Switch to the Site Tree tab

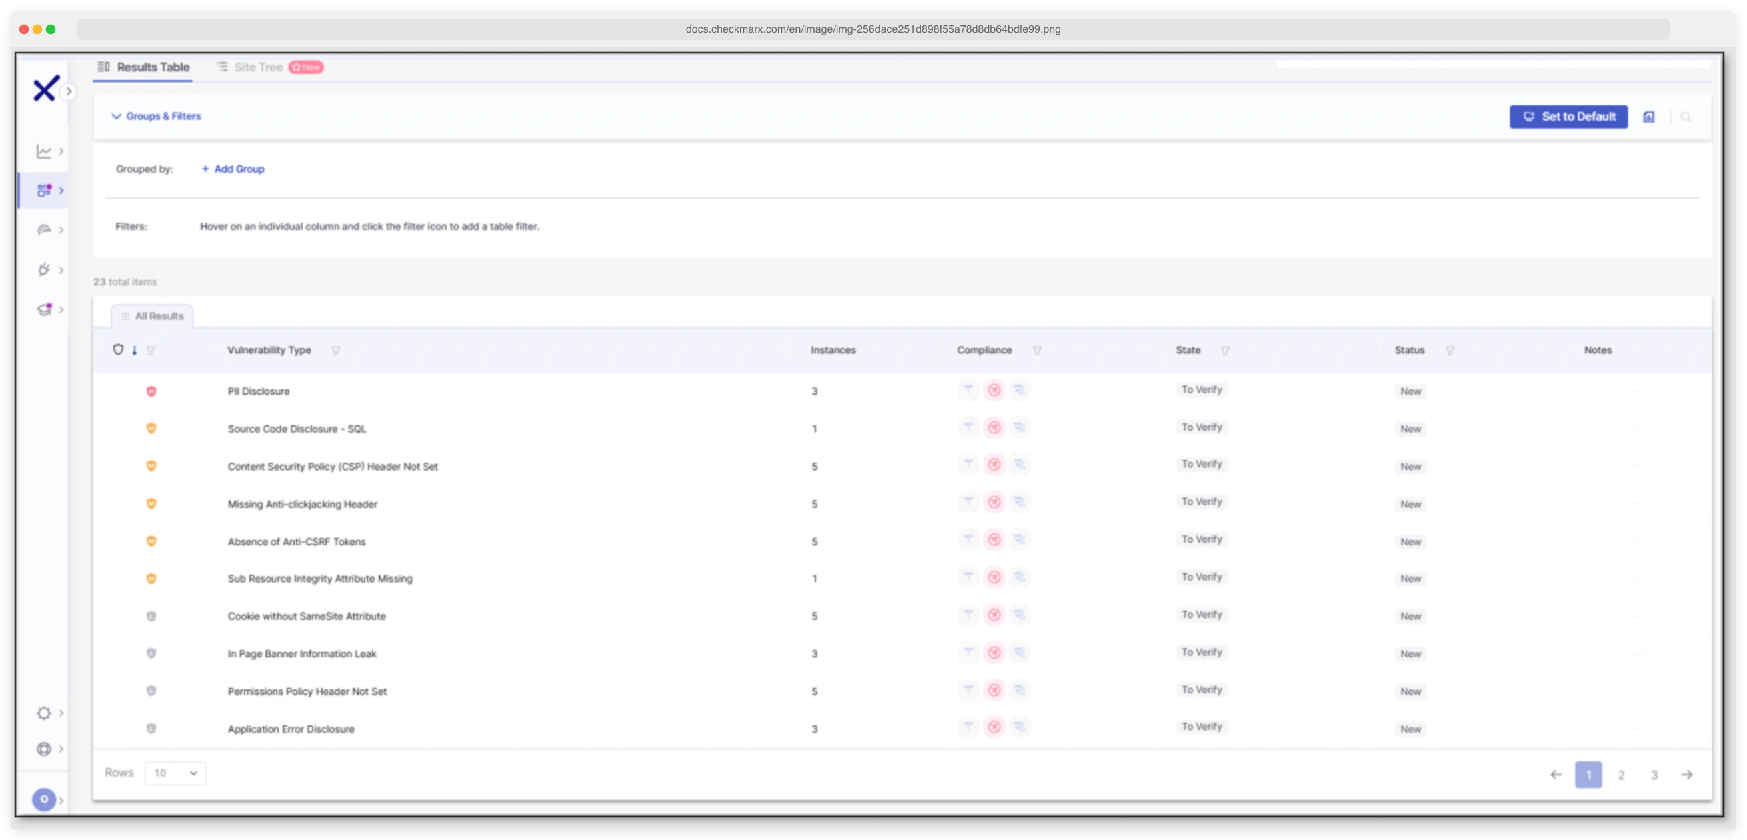click(x=259, y=67)
